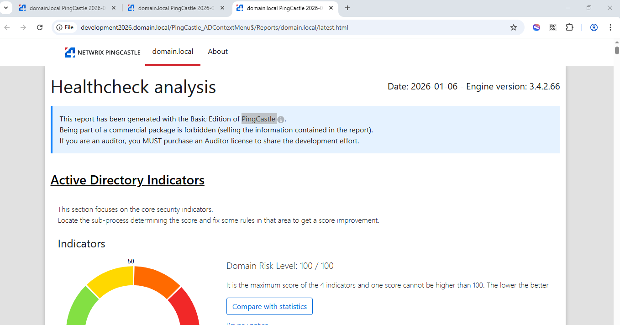Click the info icon beside highlighted PingCastle text
This screenshot has height=325, width=620.
[x=281, y=119]
